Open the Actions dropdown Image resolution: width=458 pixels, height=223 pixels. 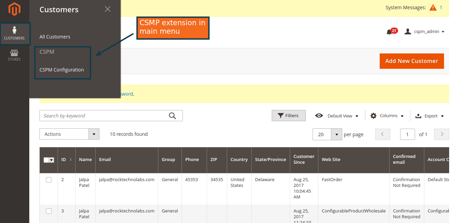click(69, 134)
